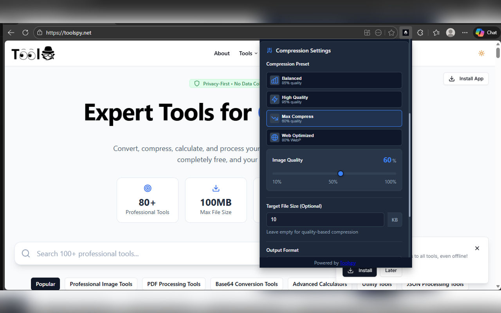Click the Install App button
501x313 pixels.
pos(466,79)
